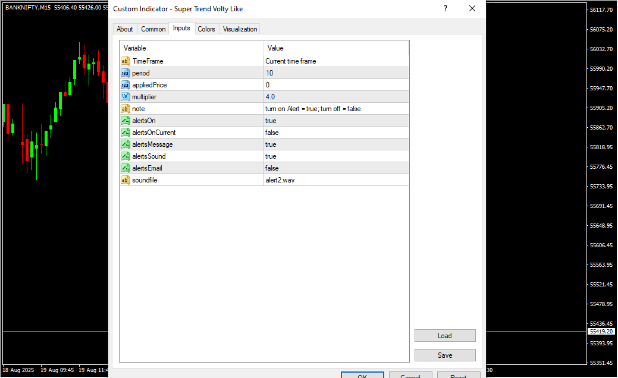Click the double-type icon next to multiplier
The image size is (618, 378).
coord(125,97)
